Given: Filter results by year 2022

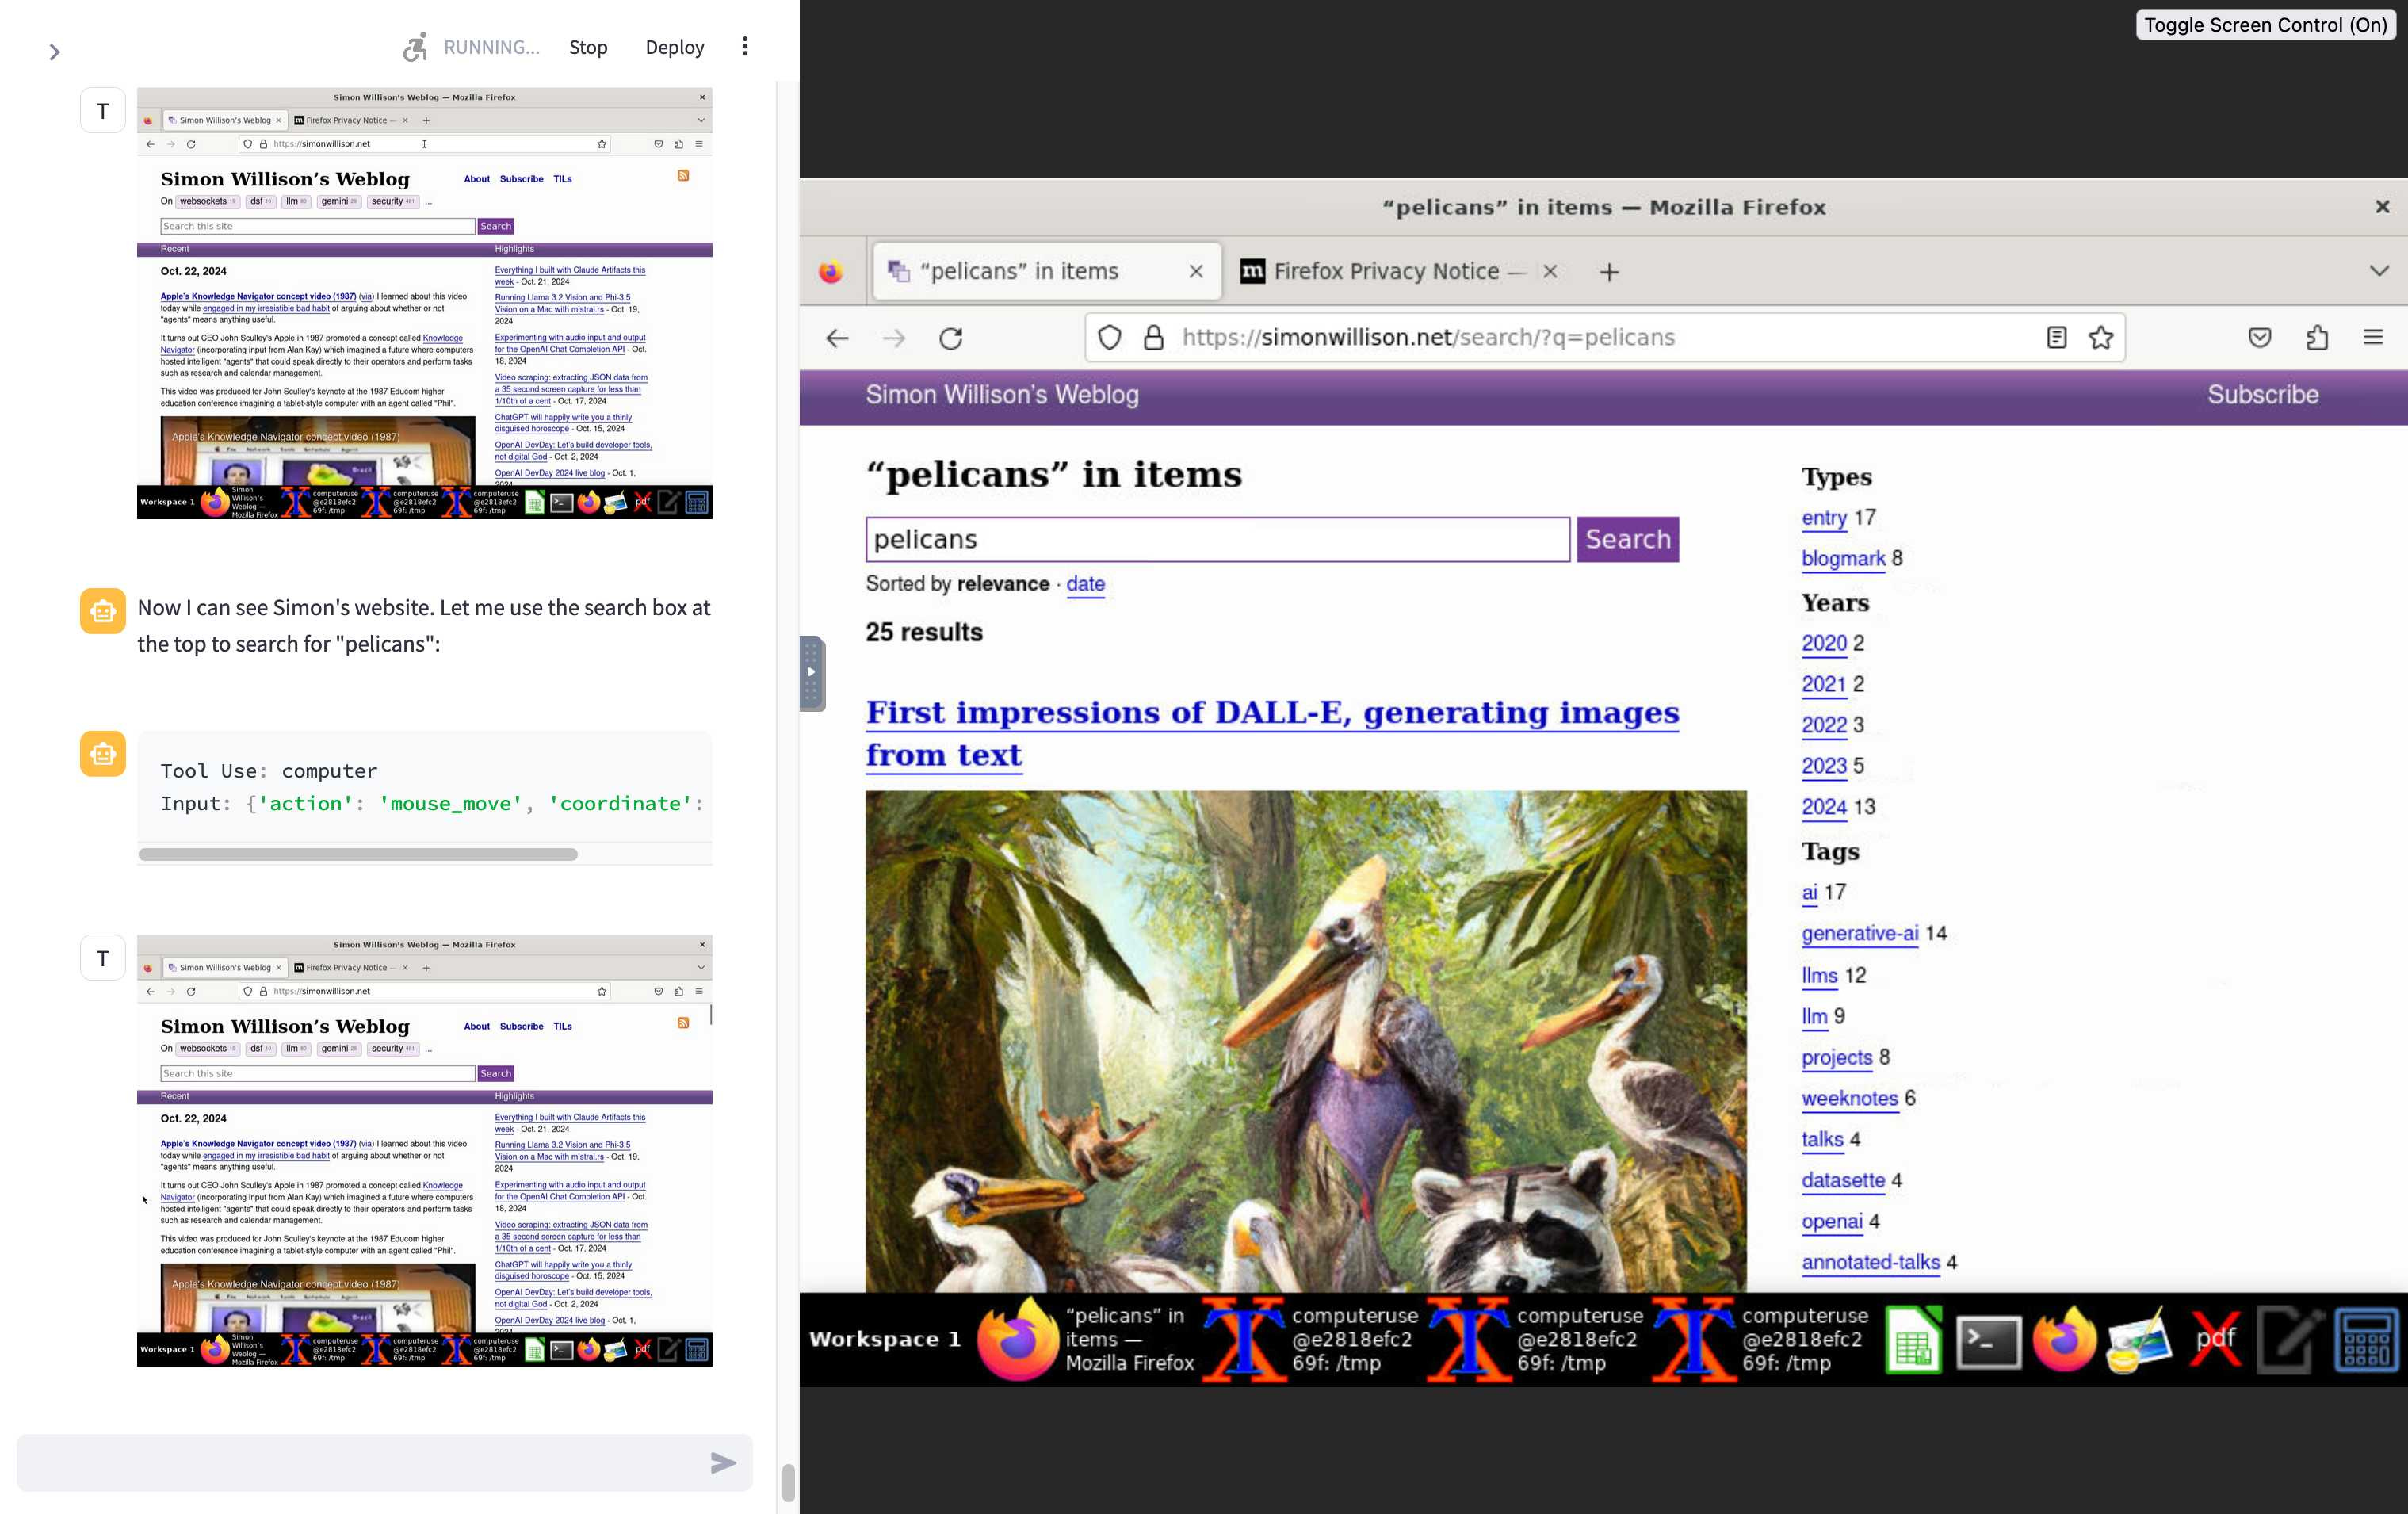Looking at the screenshot, I should point(1823,725).
